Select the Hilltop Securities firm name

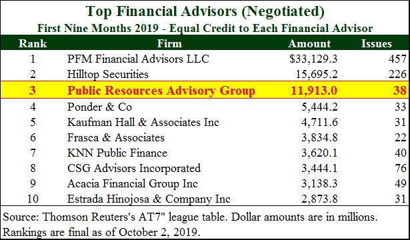pyautogui.click(x=108, y=75)
